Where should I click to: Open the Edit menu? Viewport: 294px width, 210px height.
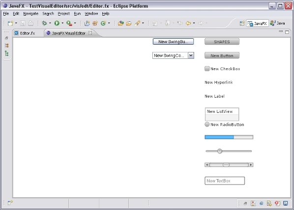tap(16, 14)
